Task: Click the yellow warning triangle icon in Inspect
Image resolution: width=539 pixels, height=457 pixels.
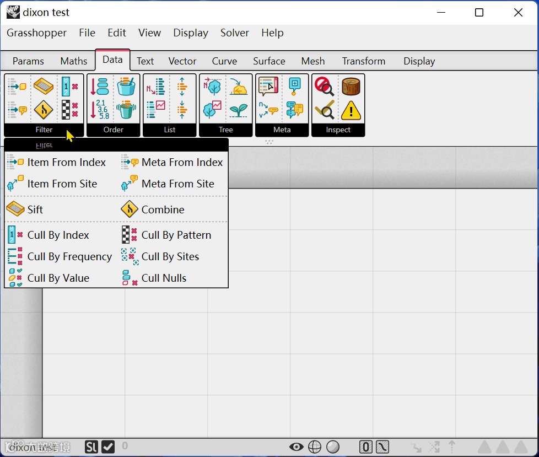Action: pos(351,110)
